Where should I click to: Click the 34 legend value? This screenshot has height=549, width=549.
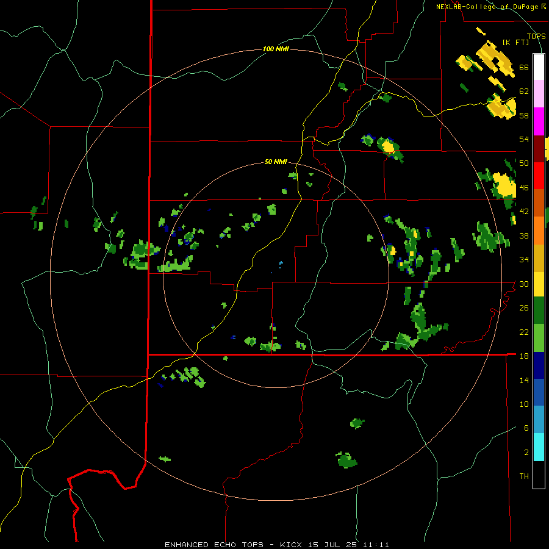pos(524,260)
